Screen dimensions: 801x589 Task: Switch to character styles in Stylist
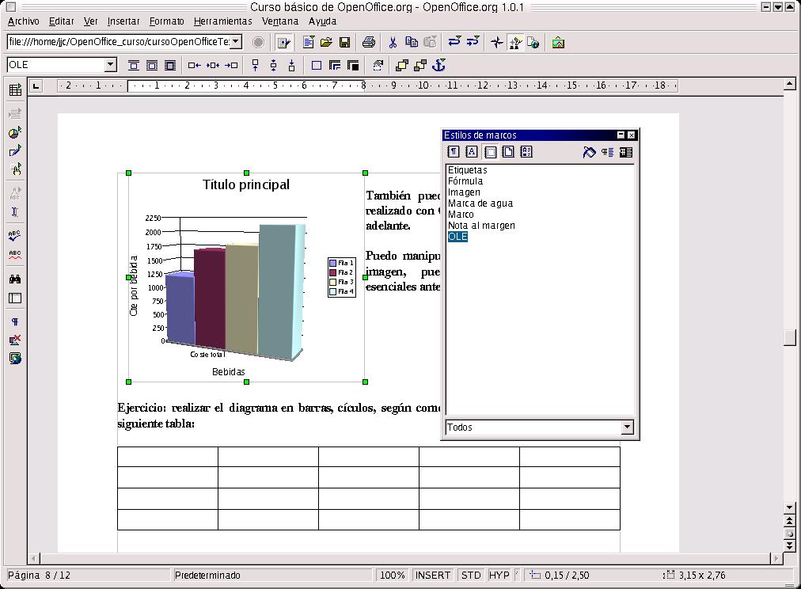[472, 152]
